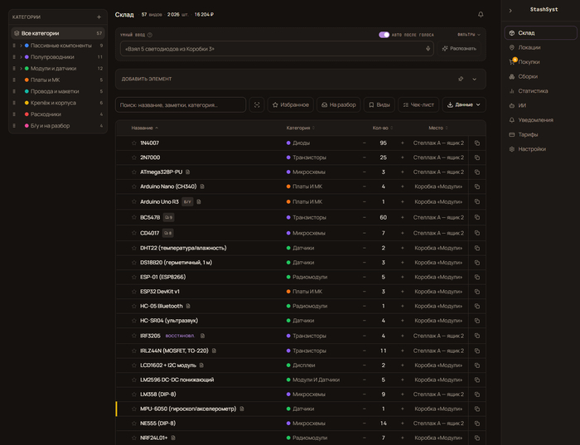Click the search field for name, notes, category
580x445 pixels.
coord(181,104)
